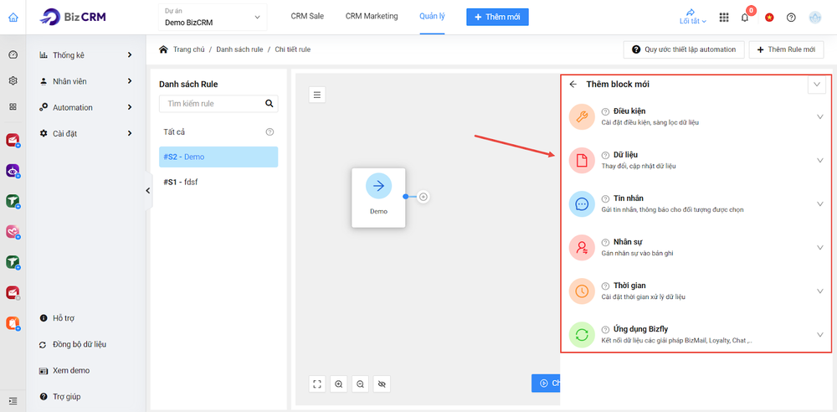Viewport: 837px width, 412px height.
Task: Expand the Dữ liệu block section
Action: pyautogui.click(x=819, y=161)
